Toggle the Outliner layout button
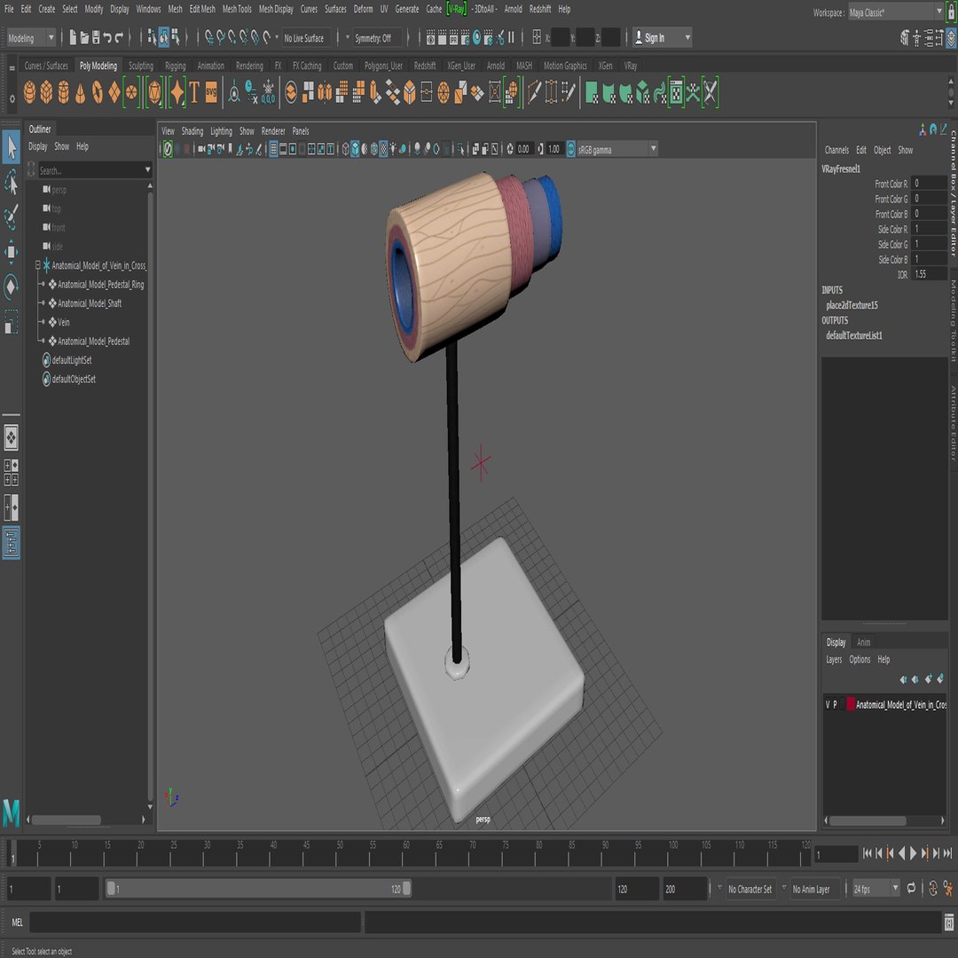958x958 pixels. coord(11,543)
